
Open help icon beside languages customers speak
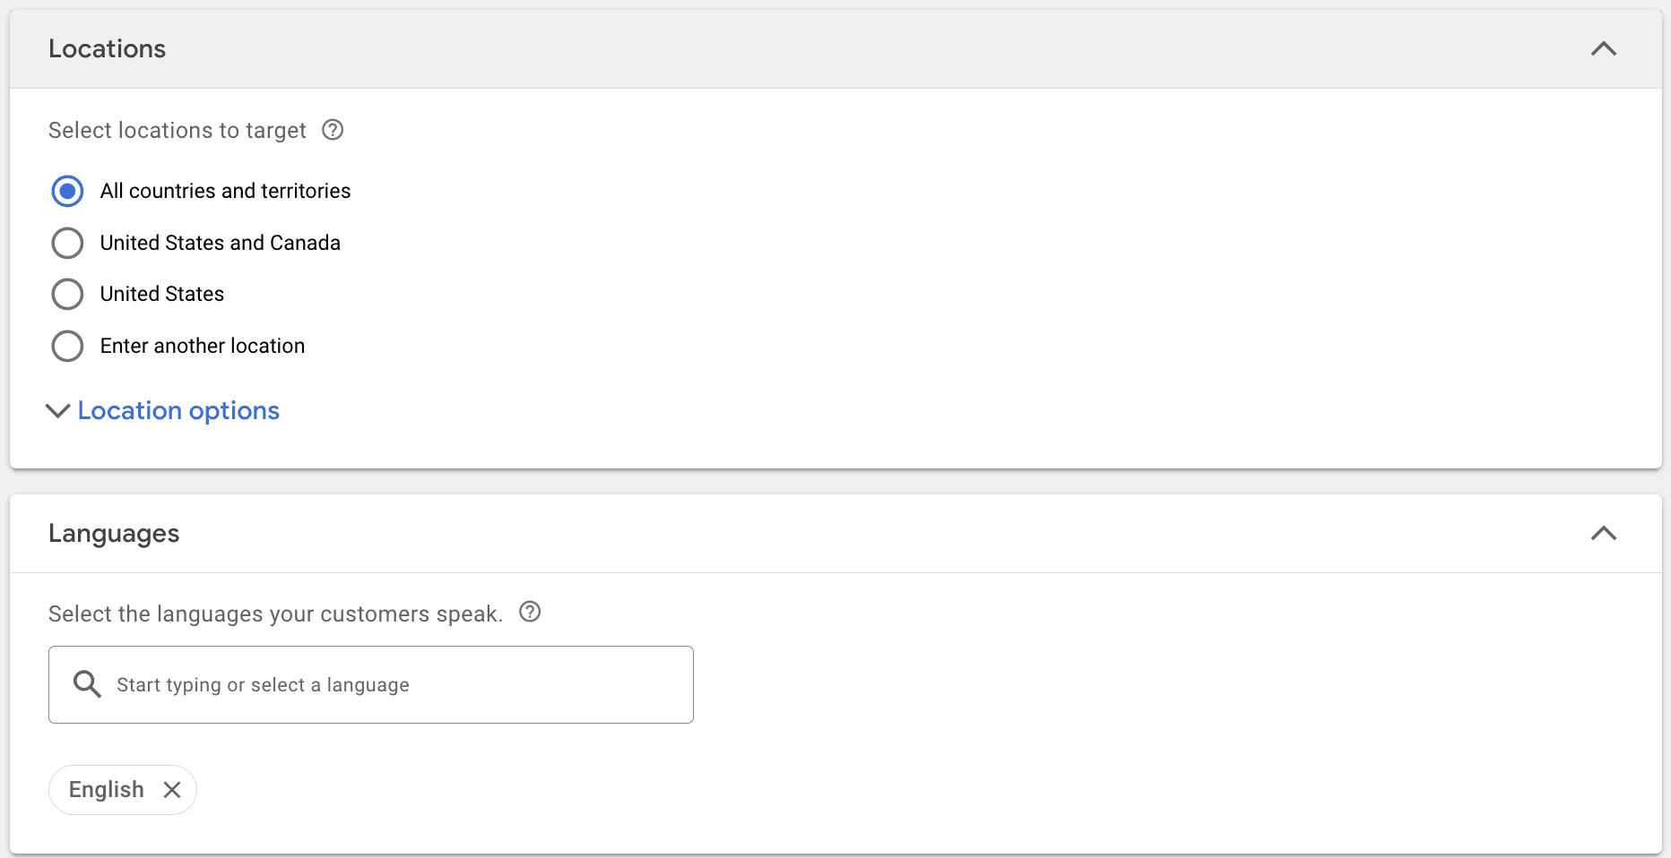click(x=530, y=612)
